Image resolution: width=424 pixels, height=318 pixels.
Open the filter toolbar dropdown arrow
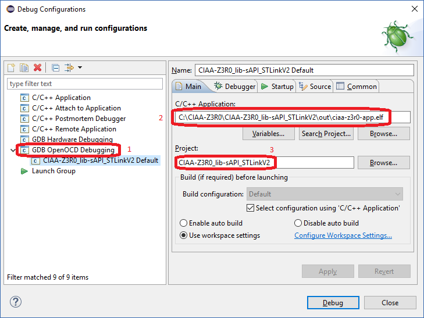click(x=80, y=67)
